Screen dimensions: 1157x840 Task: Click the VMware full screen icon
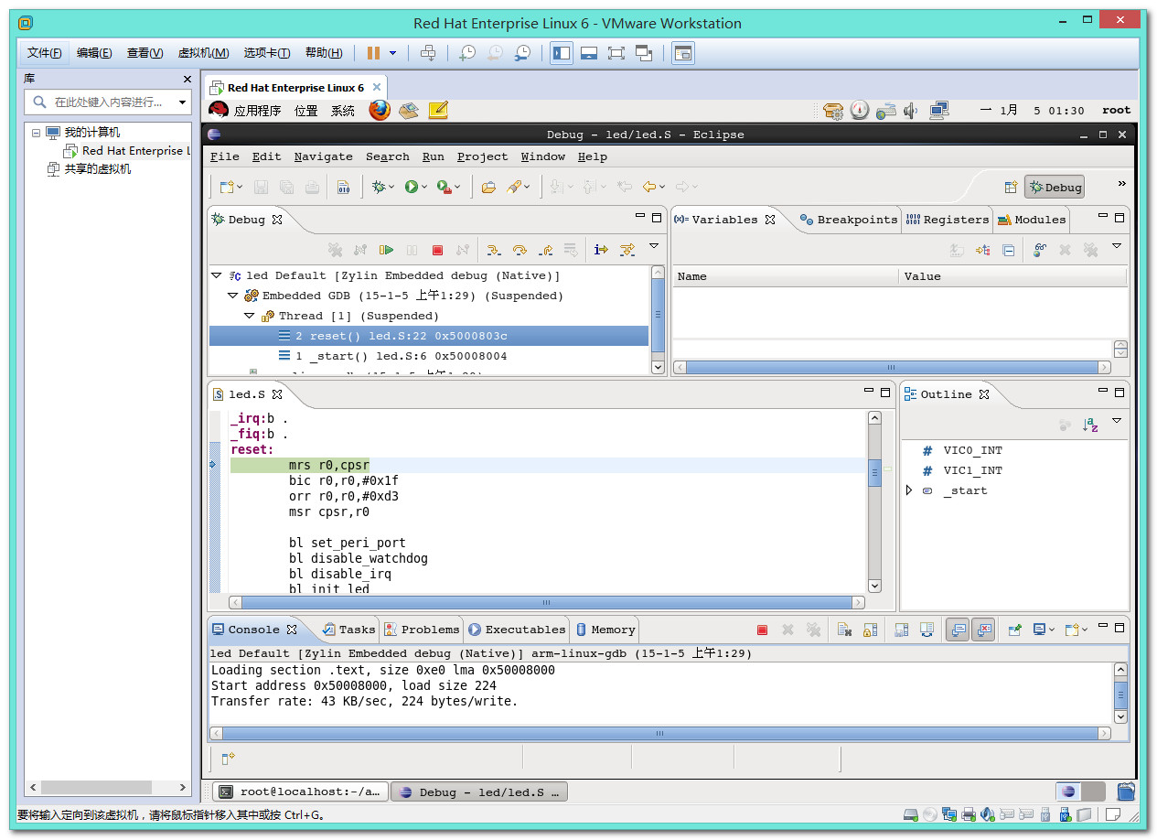click(616, 53)
